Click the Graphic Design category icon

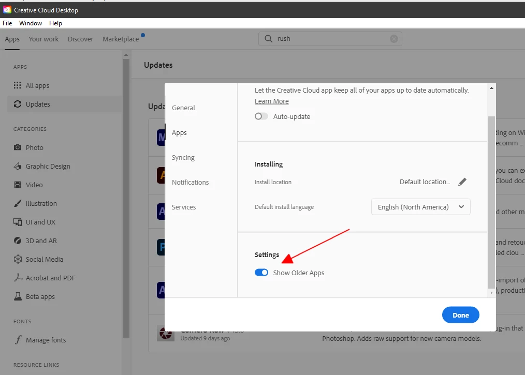click(18, 166)
